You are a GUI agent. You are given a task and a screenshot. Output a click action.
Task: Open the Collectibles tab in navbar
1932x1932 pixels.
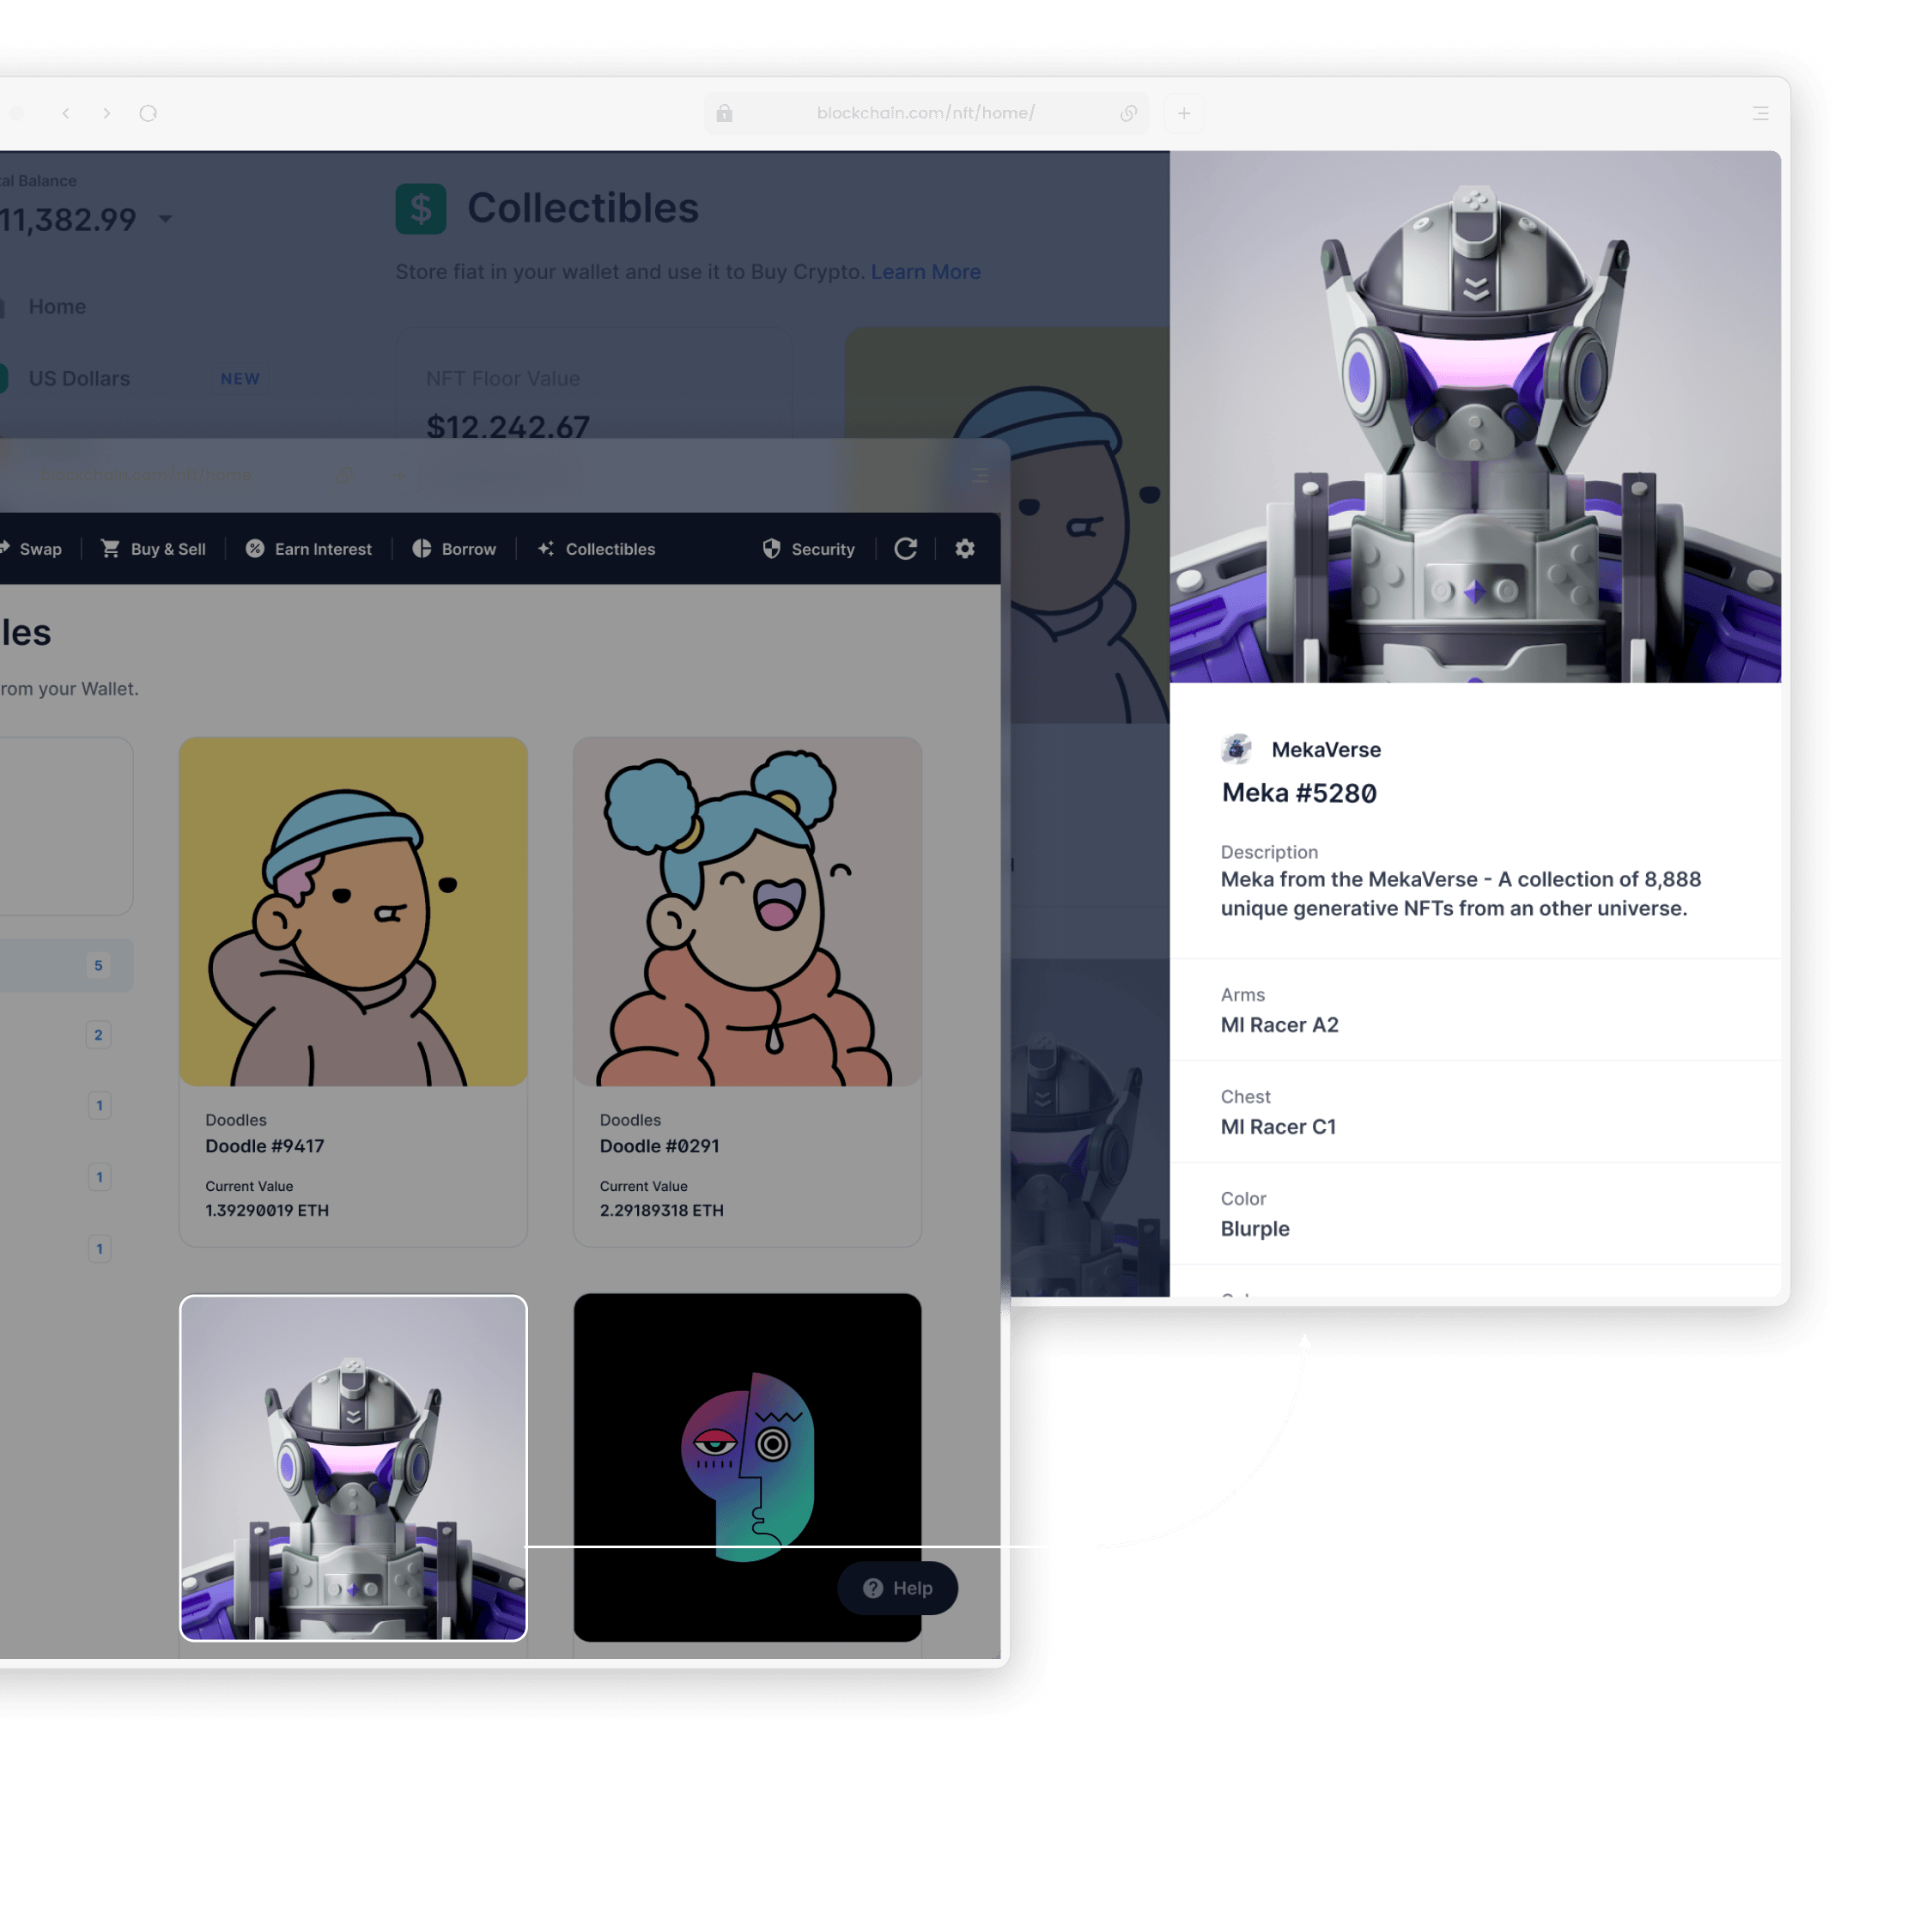(x=597, y=548)
